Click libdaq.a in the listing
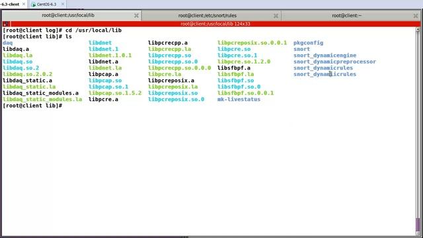This screenshot has width=423, height=238. pos(16,49)
